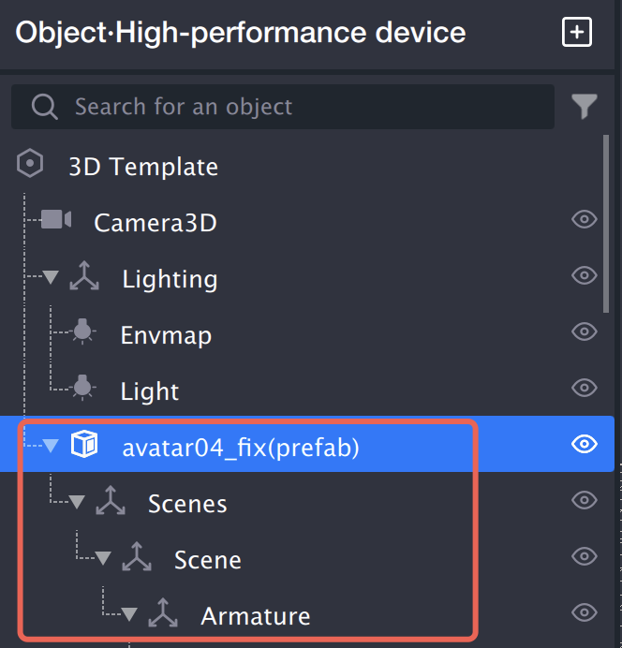Hide the Camera3D object

tap(585, 220)
